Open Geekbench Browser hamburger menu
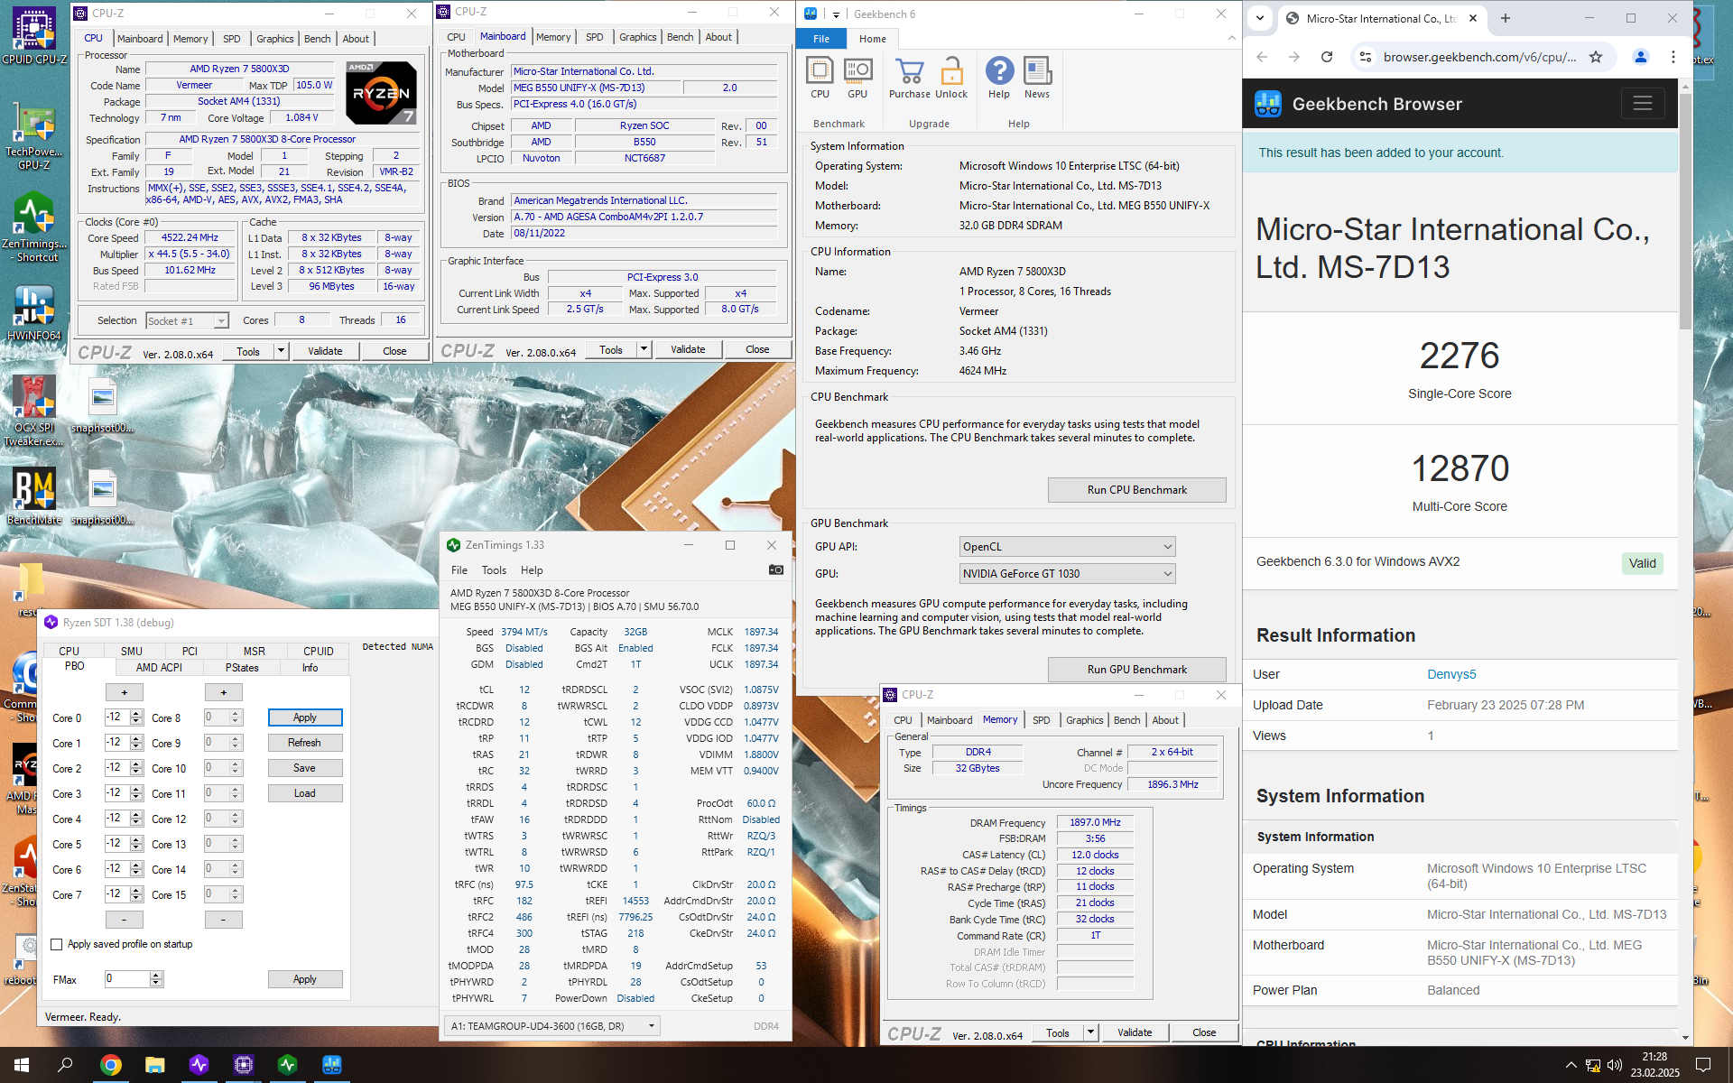 pyautogui.click(x=1642, y=103)
